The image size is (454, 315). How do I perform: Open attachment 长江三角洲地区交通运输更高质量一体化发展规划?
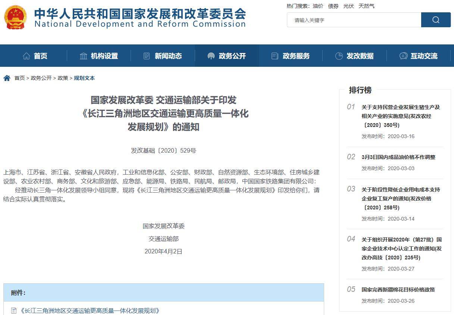90,311
